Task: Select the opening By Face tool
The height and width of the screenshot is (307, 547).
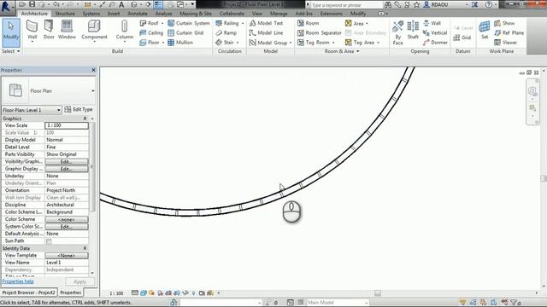Action: 397,32
